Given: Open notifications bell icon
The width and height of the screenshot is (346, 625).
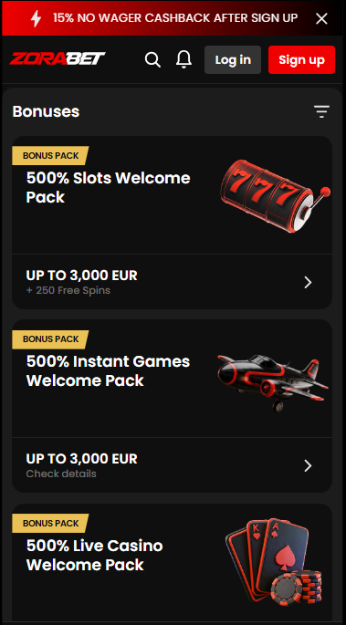Looking at the screenshot, I should [183, 60].
